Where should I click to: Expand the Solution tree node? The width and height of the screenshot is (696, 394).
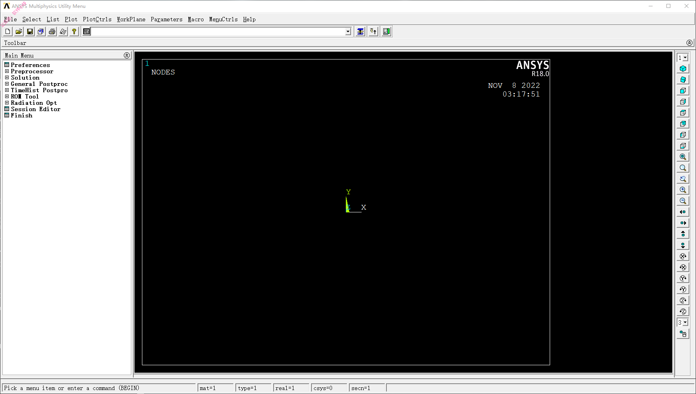(x=7, y=78)
